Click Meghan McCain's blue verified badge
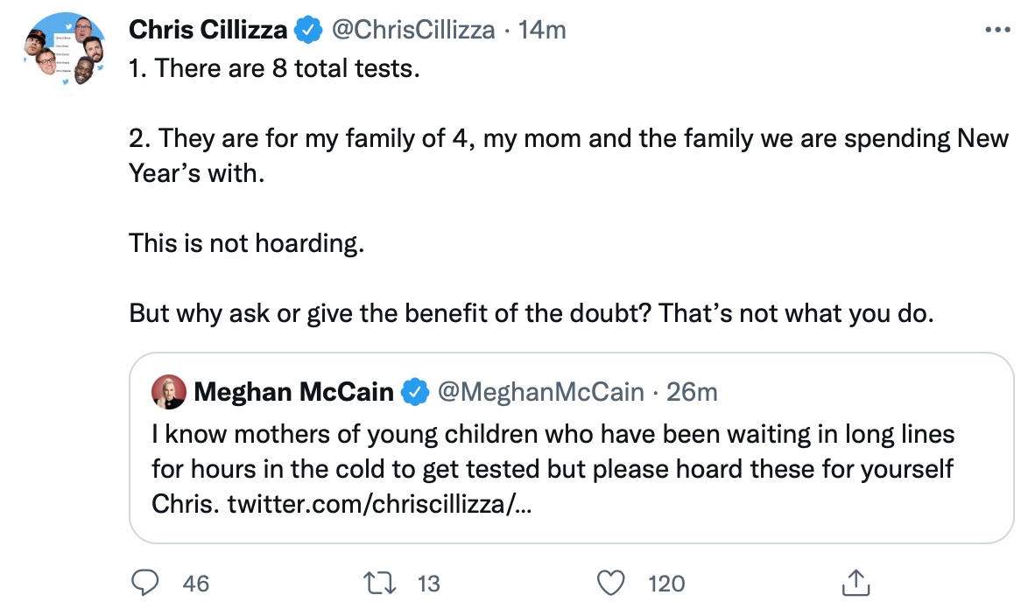1035x616 pixels. tap(413, 392)
